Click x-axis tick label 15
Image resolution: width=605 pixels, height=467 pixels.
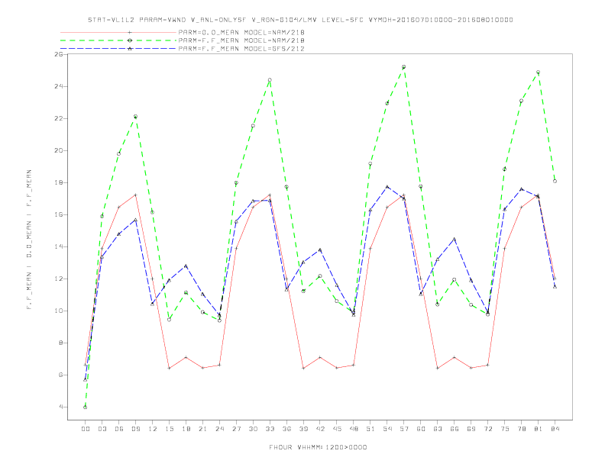[x=169, y=429]
